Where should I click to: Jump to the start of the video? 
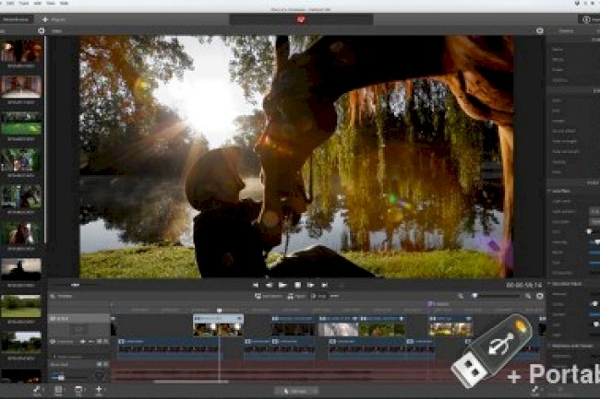(x=255, y=285)
